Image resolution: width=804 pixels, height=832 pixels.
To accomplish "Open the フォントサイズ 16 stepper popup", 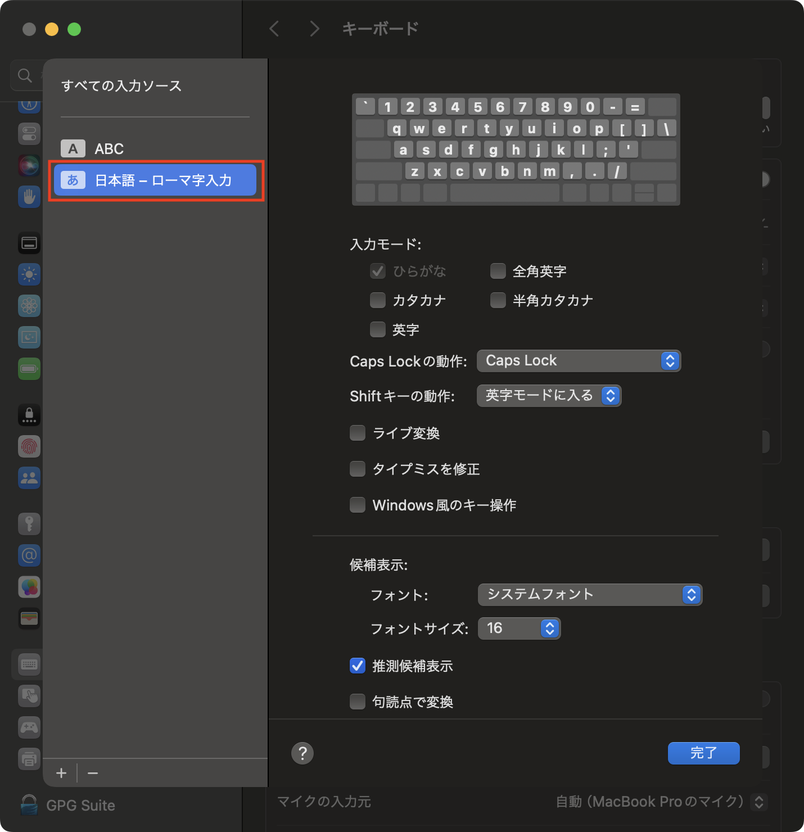I will (519, 628).
